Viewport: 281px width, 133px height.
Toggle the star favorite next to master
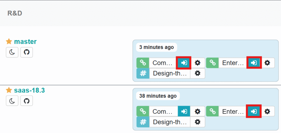click(9, 42)
